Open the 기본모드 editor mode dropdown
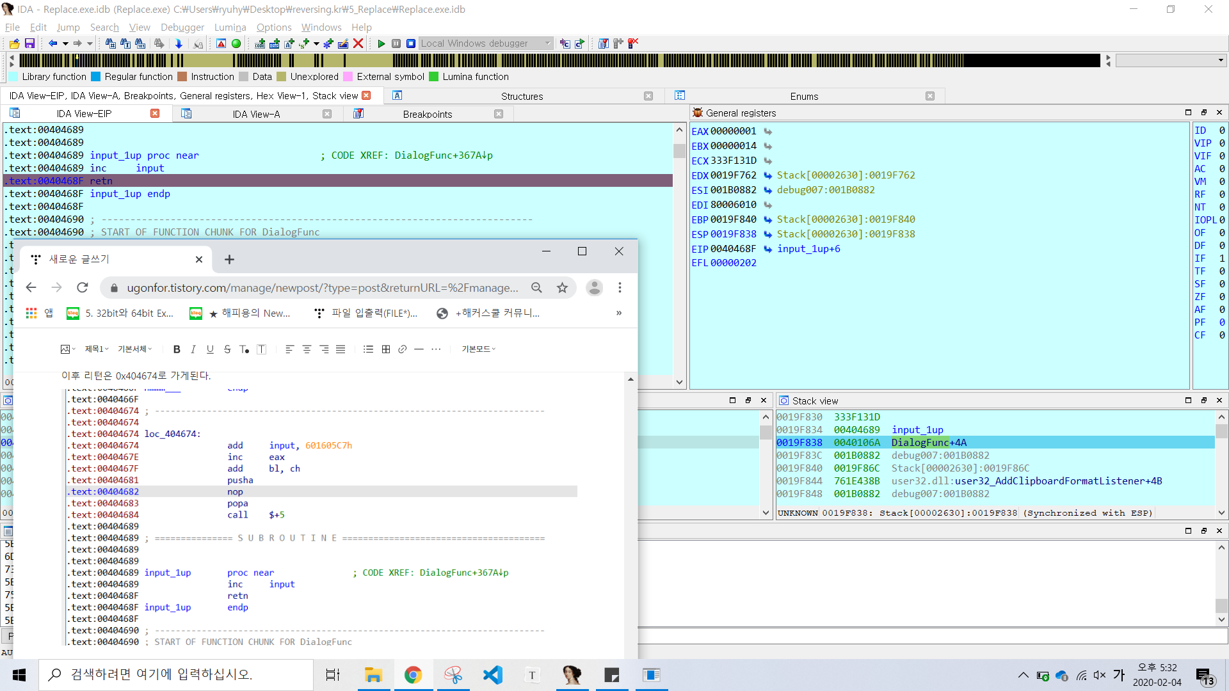 (x=478, y=349)
